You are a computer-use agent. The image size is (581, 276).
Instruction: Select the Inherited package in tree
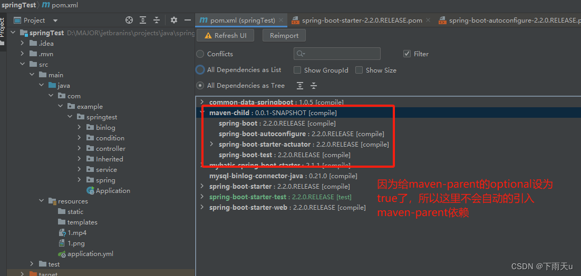point(109,159)
